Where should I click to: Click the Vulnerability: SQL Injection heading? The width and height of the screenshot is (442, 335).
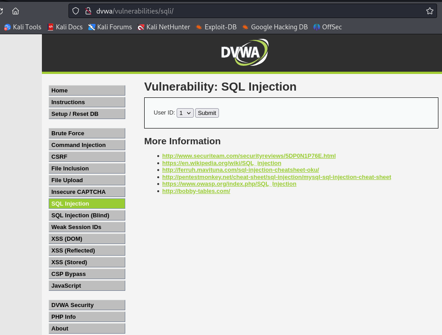[x=220, y=87]
